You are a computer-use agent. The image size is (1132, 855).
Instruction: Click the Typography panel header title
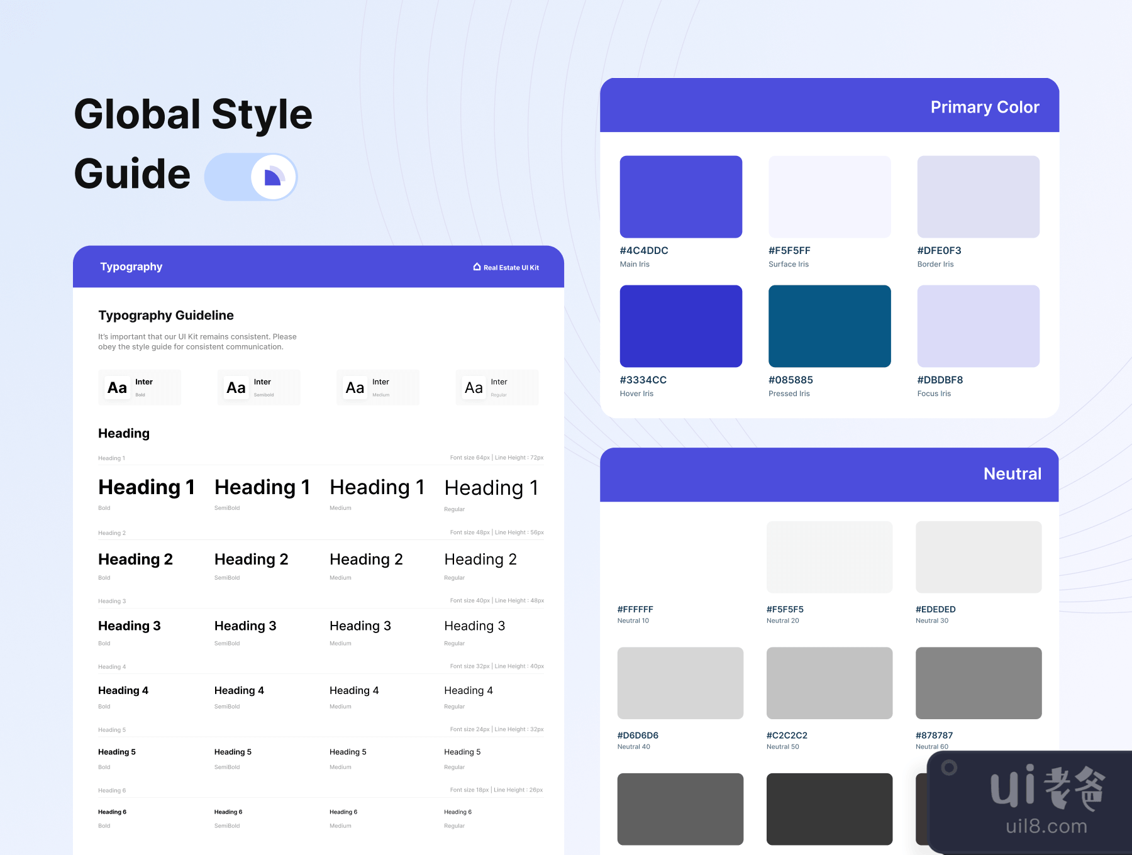(131, 267)
